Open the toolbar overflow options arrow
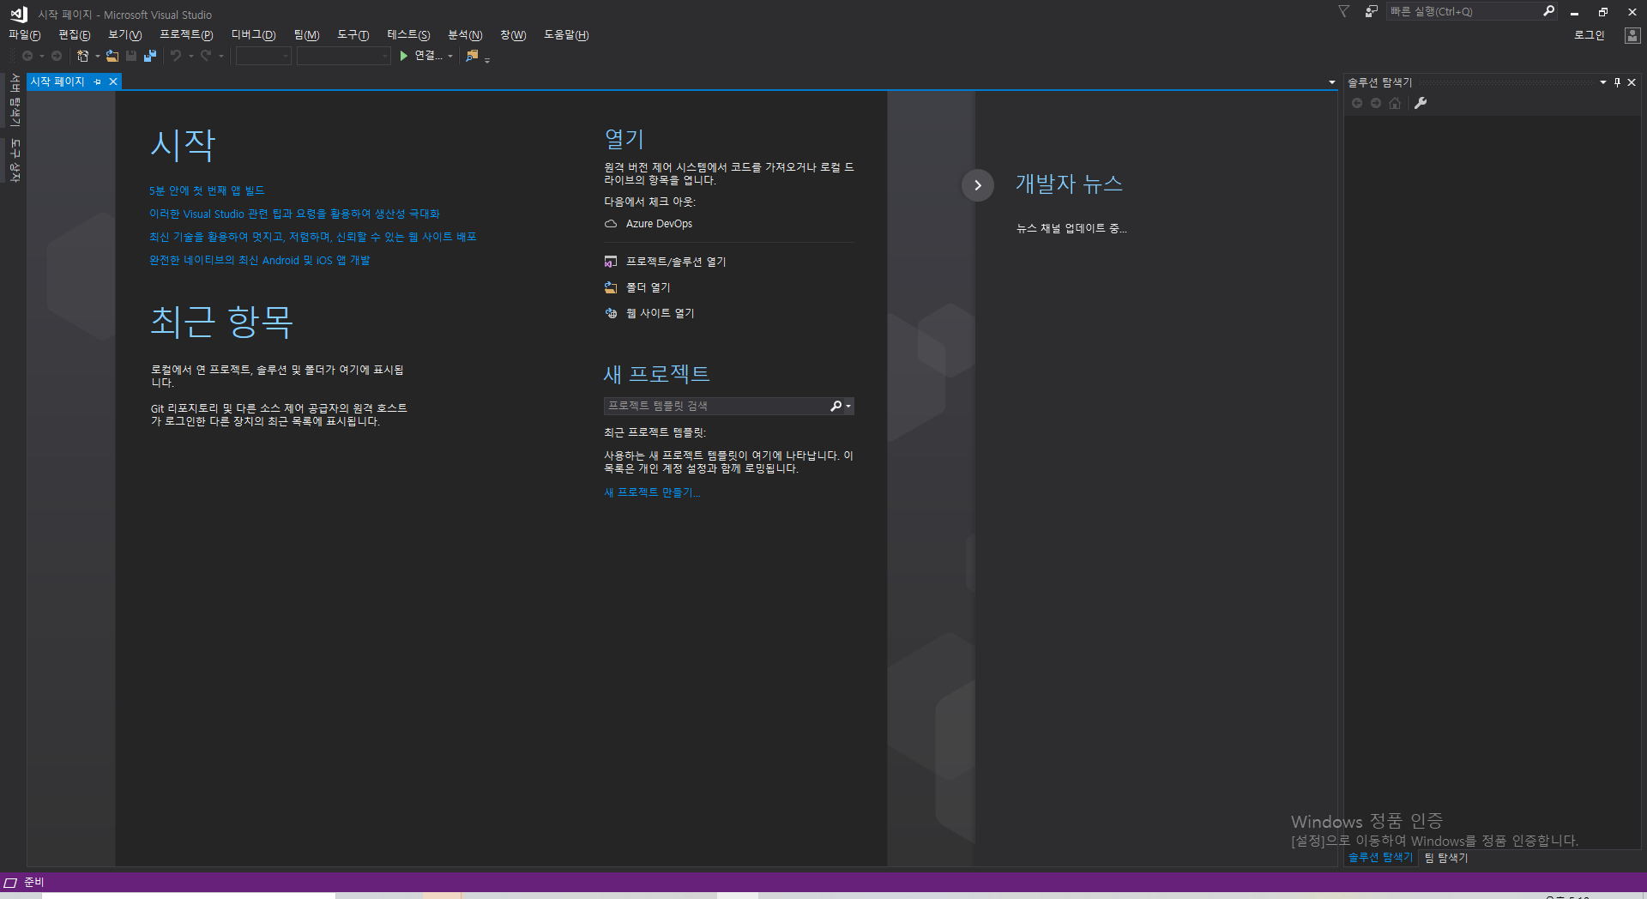The image size is (1647, 899). coord(487,60)
